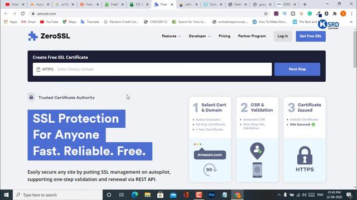Open the Maps bookmark
The height and width of the screenshot is (200, 357).
[69, 22]
